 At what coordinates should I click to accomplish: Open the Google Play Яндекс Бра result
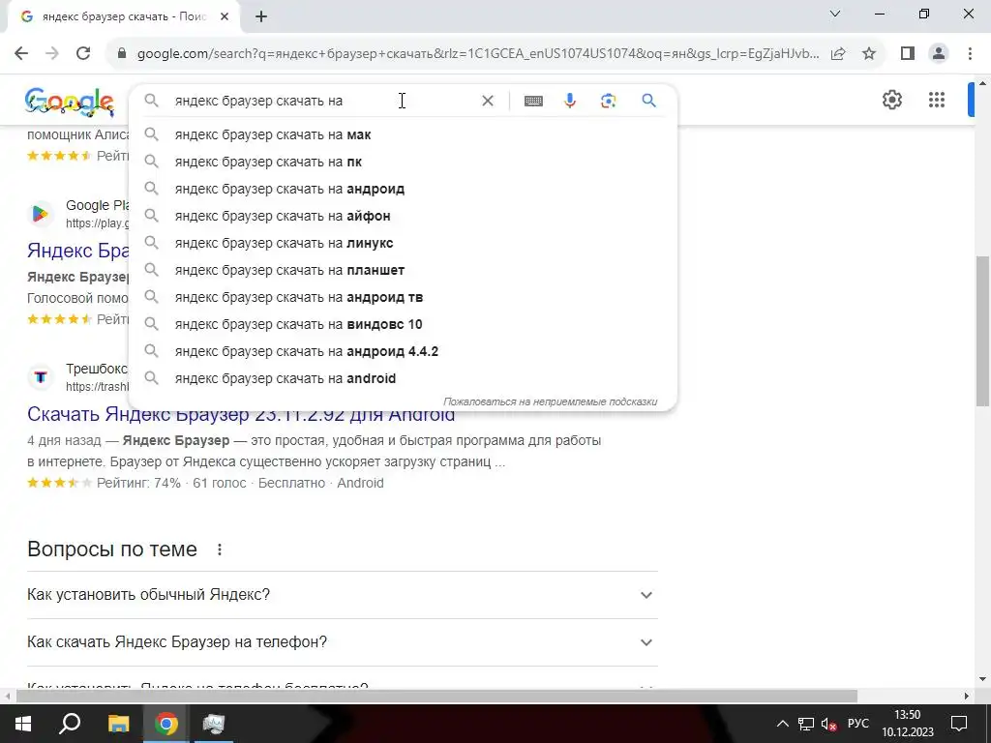pyautogui.click(x=77, y=251)
